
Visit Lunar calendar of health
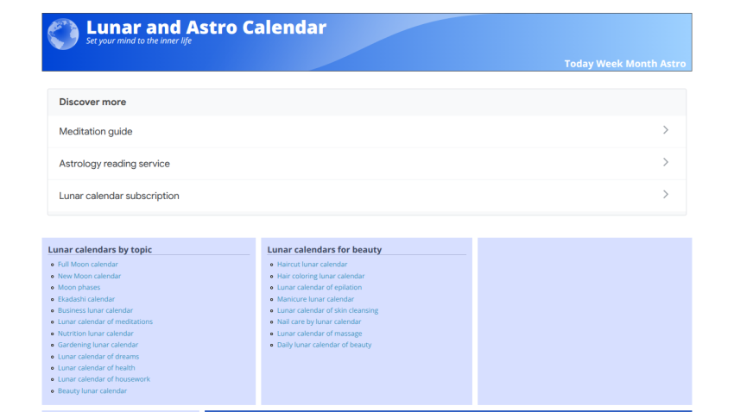point(96,368)
